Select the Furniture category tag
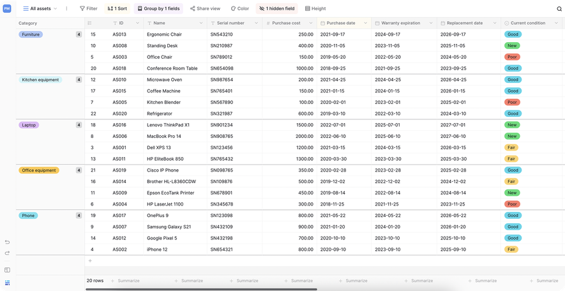 pyautogui.click(x=31, y=34)
